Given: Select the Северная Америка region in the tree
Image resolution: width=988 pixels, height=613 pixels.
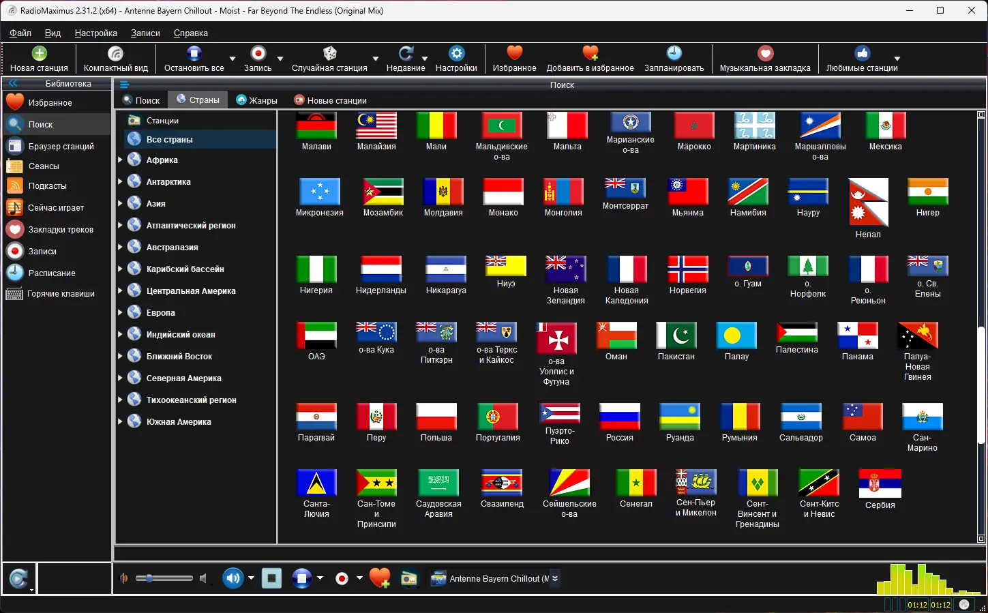Looking at the screenshot, I should pos(183,378).
